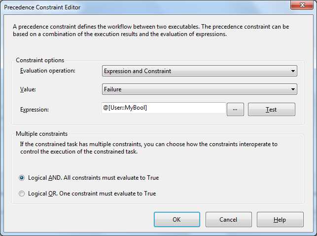Confirm the dialog with OK
The height and width of the screenshot is (236, 317).
click(x=176, y=219)
